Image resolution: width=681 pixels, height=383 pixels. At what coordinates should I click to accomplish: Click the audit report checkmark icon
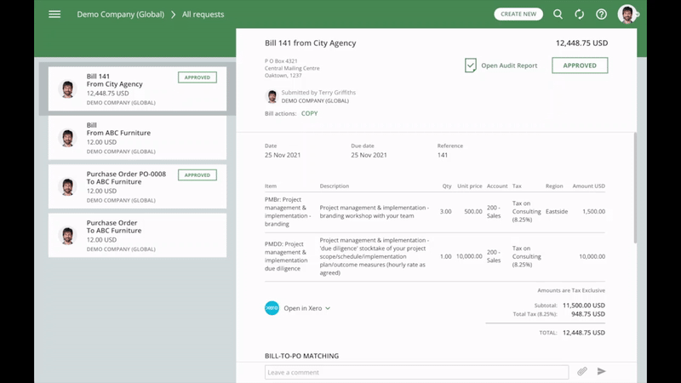(471, 66)
